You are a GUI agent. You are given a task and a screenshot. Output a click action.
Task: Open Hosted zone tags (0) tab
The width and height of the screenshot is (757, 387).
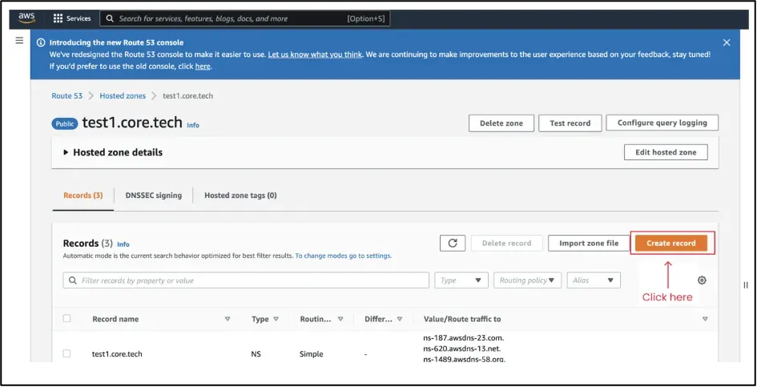240,196
